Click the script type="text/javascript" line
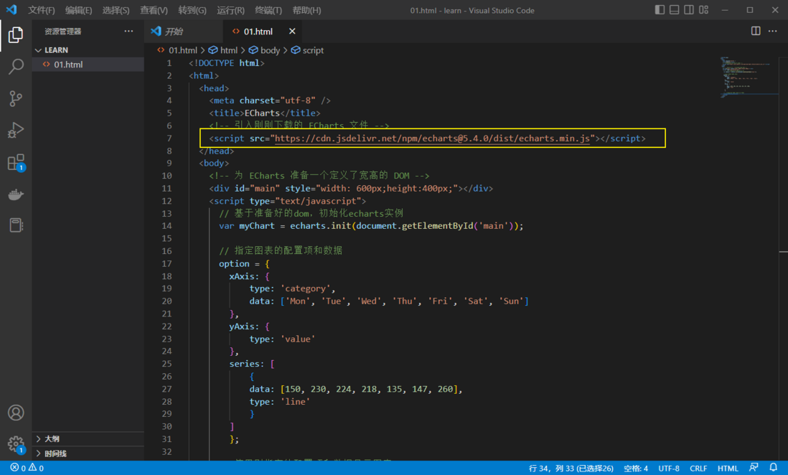The width and height of the screenshot is (788, 475). [x=288, y=201]
